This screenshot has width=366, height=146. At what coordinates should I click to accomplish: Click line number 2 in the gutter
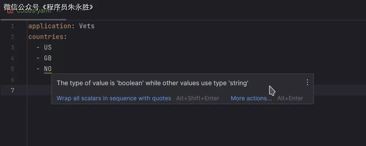(13, 37)
